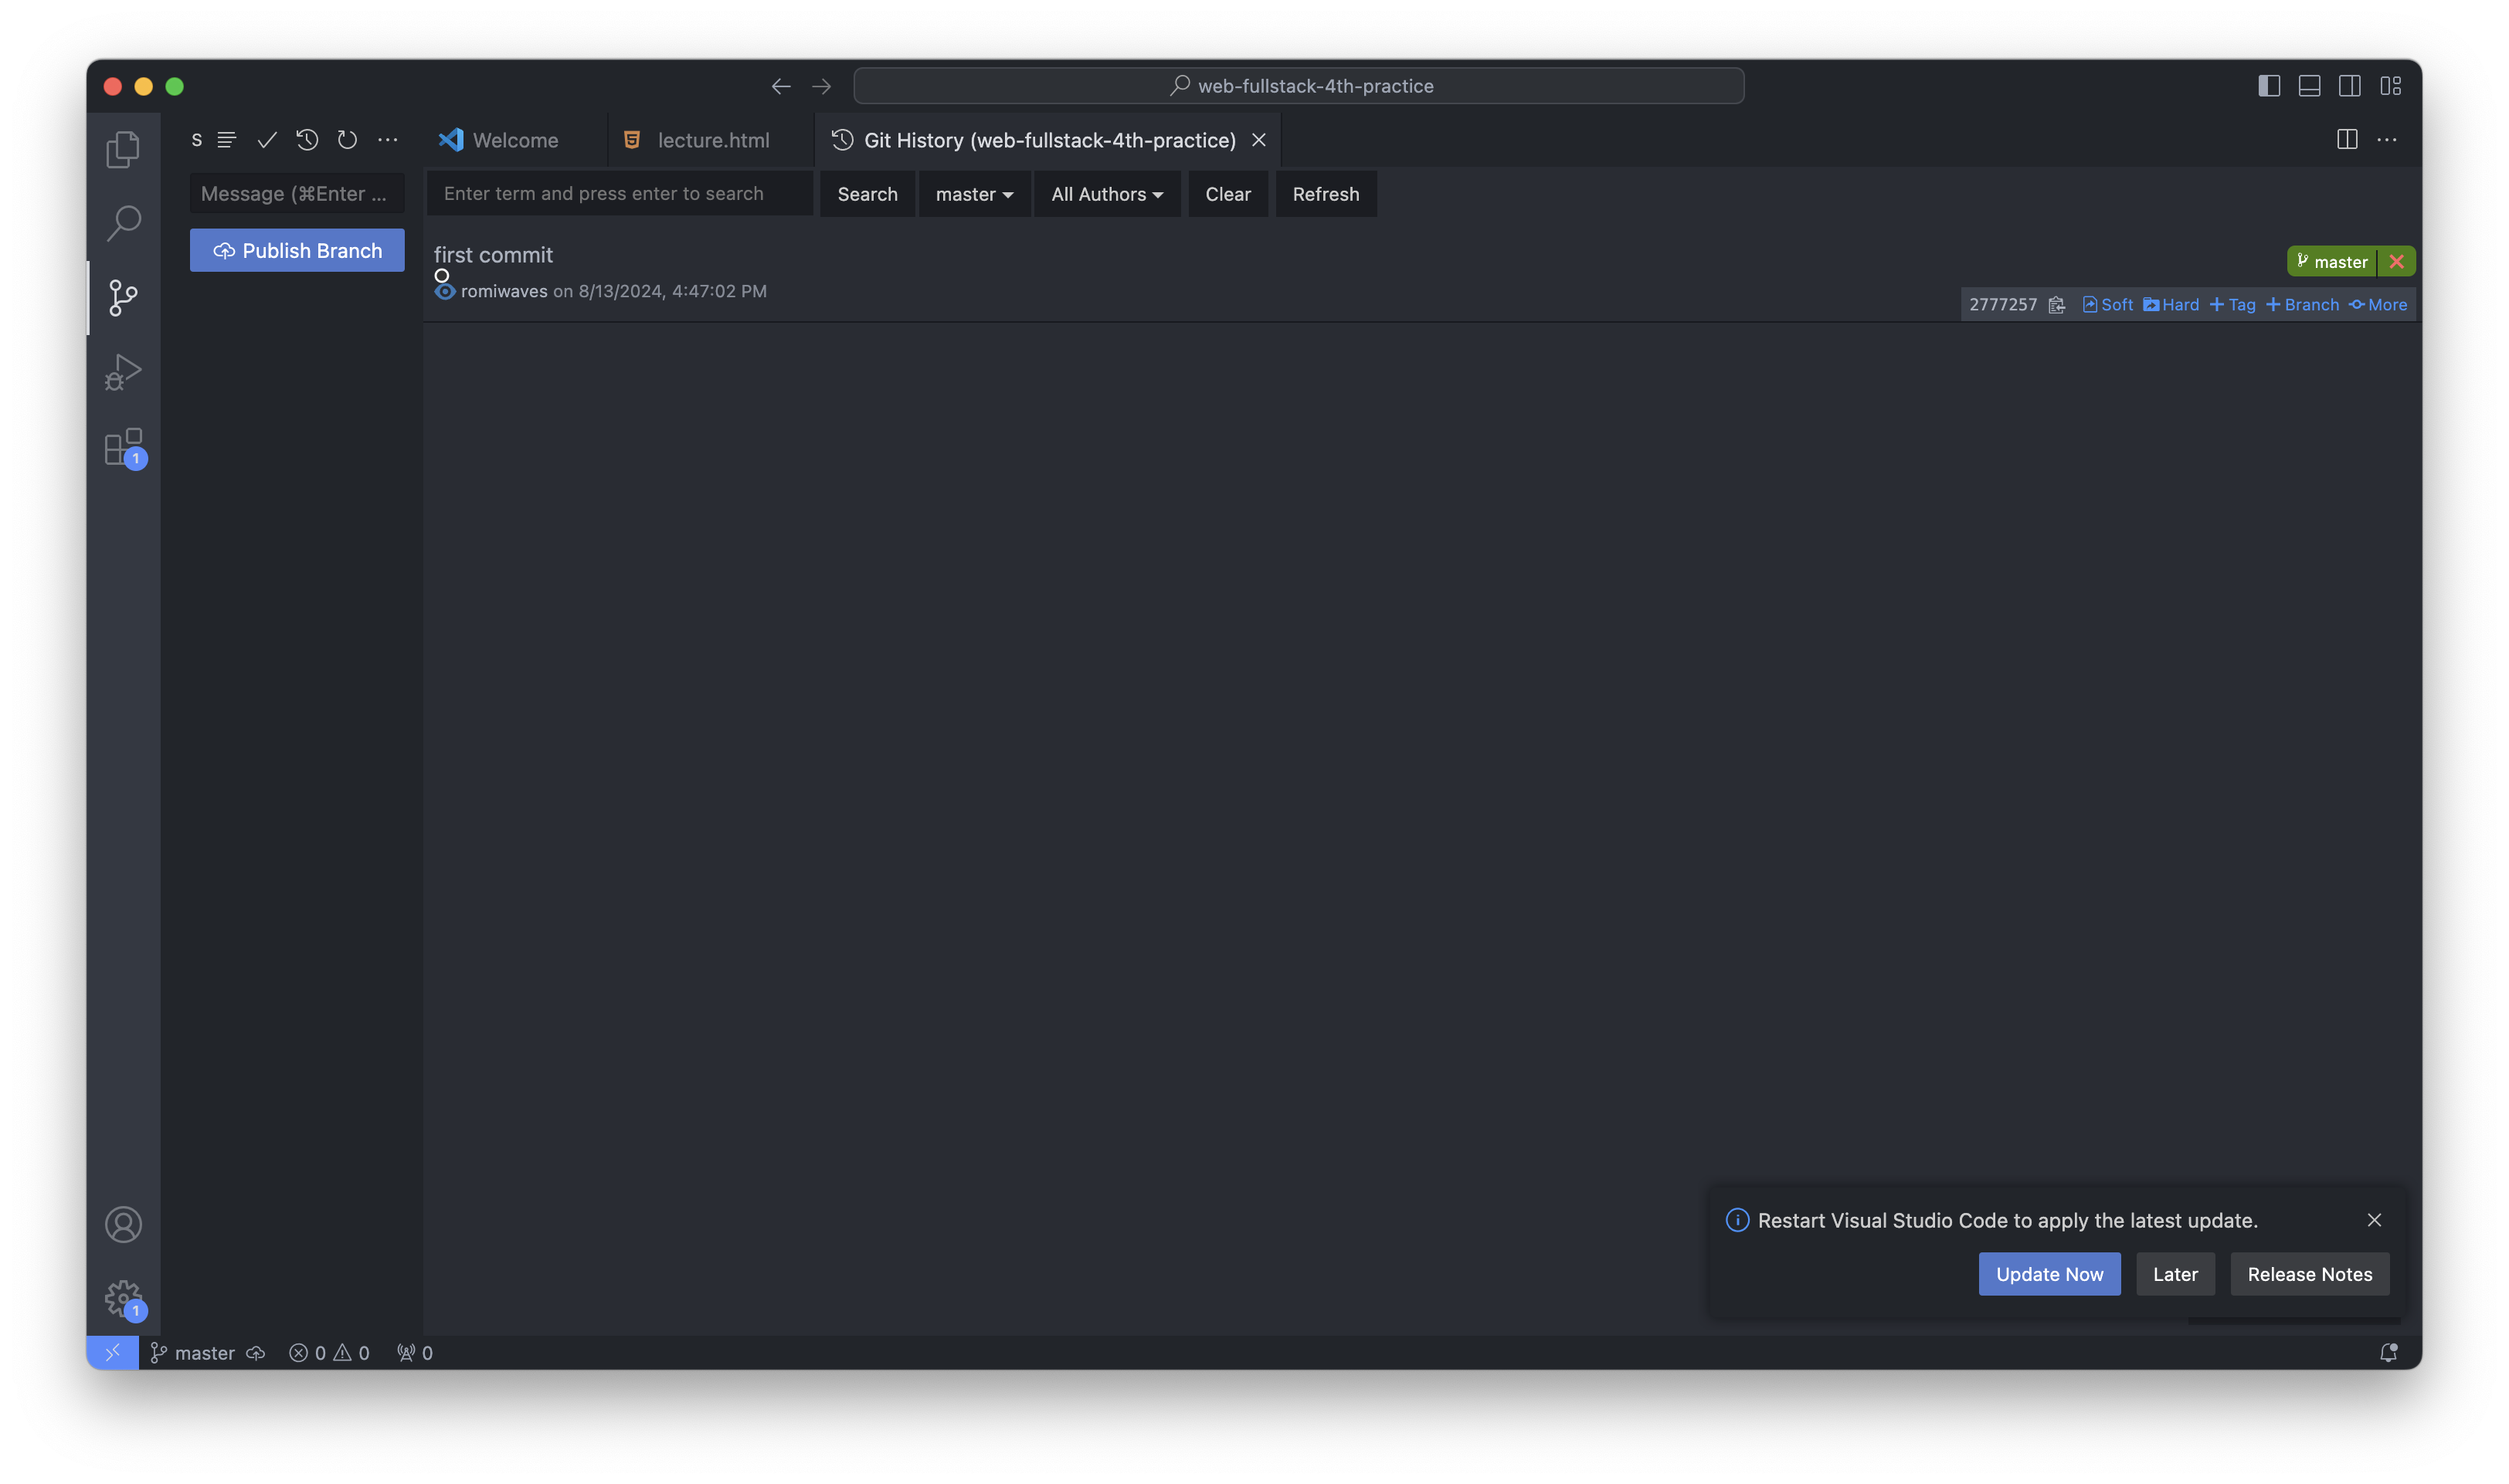The width and height of the screenshot is (2509, 1484).
Task: Publish branch via status bar cloud icon
Action: click(x=256, y=1352)
